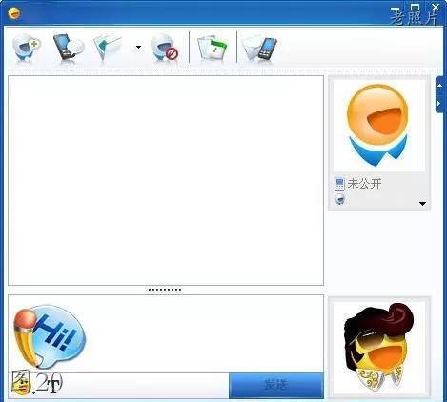Minimize the chat window
The height and width of the screenshot is (402, 447).
click(x=396, y=9)
